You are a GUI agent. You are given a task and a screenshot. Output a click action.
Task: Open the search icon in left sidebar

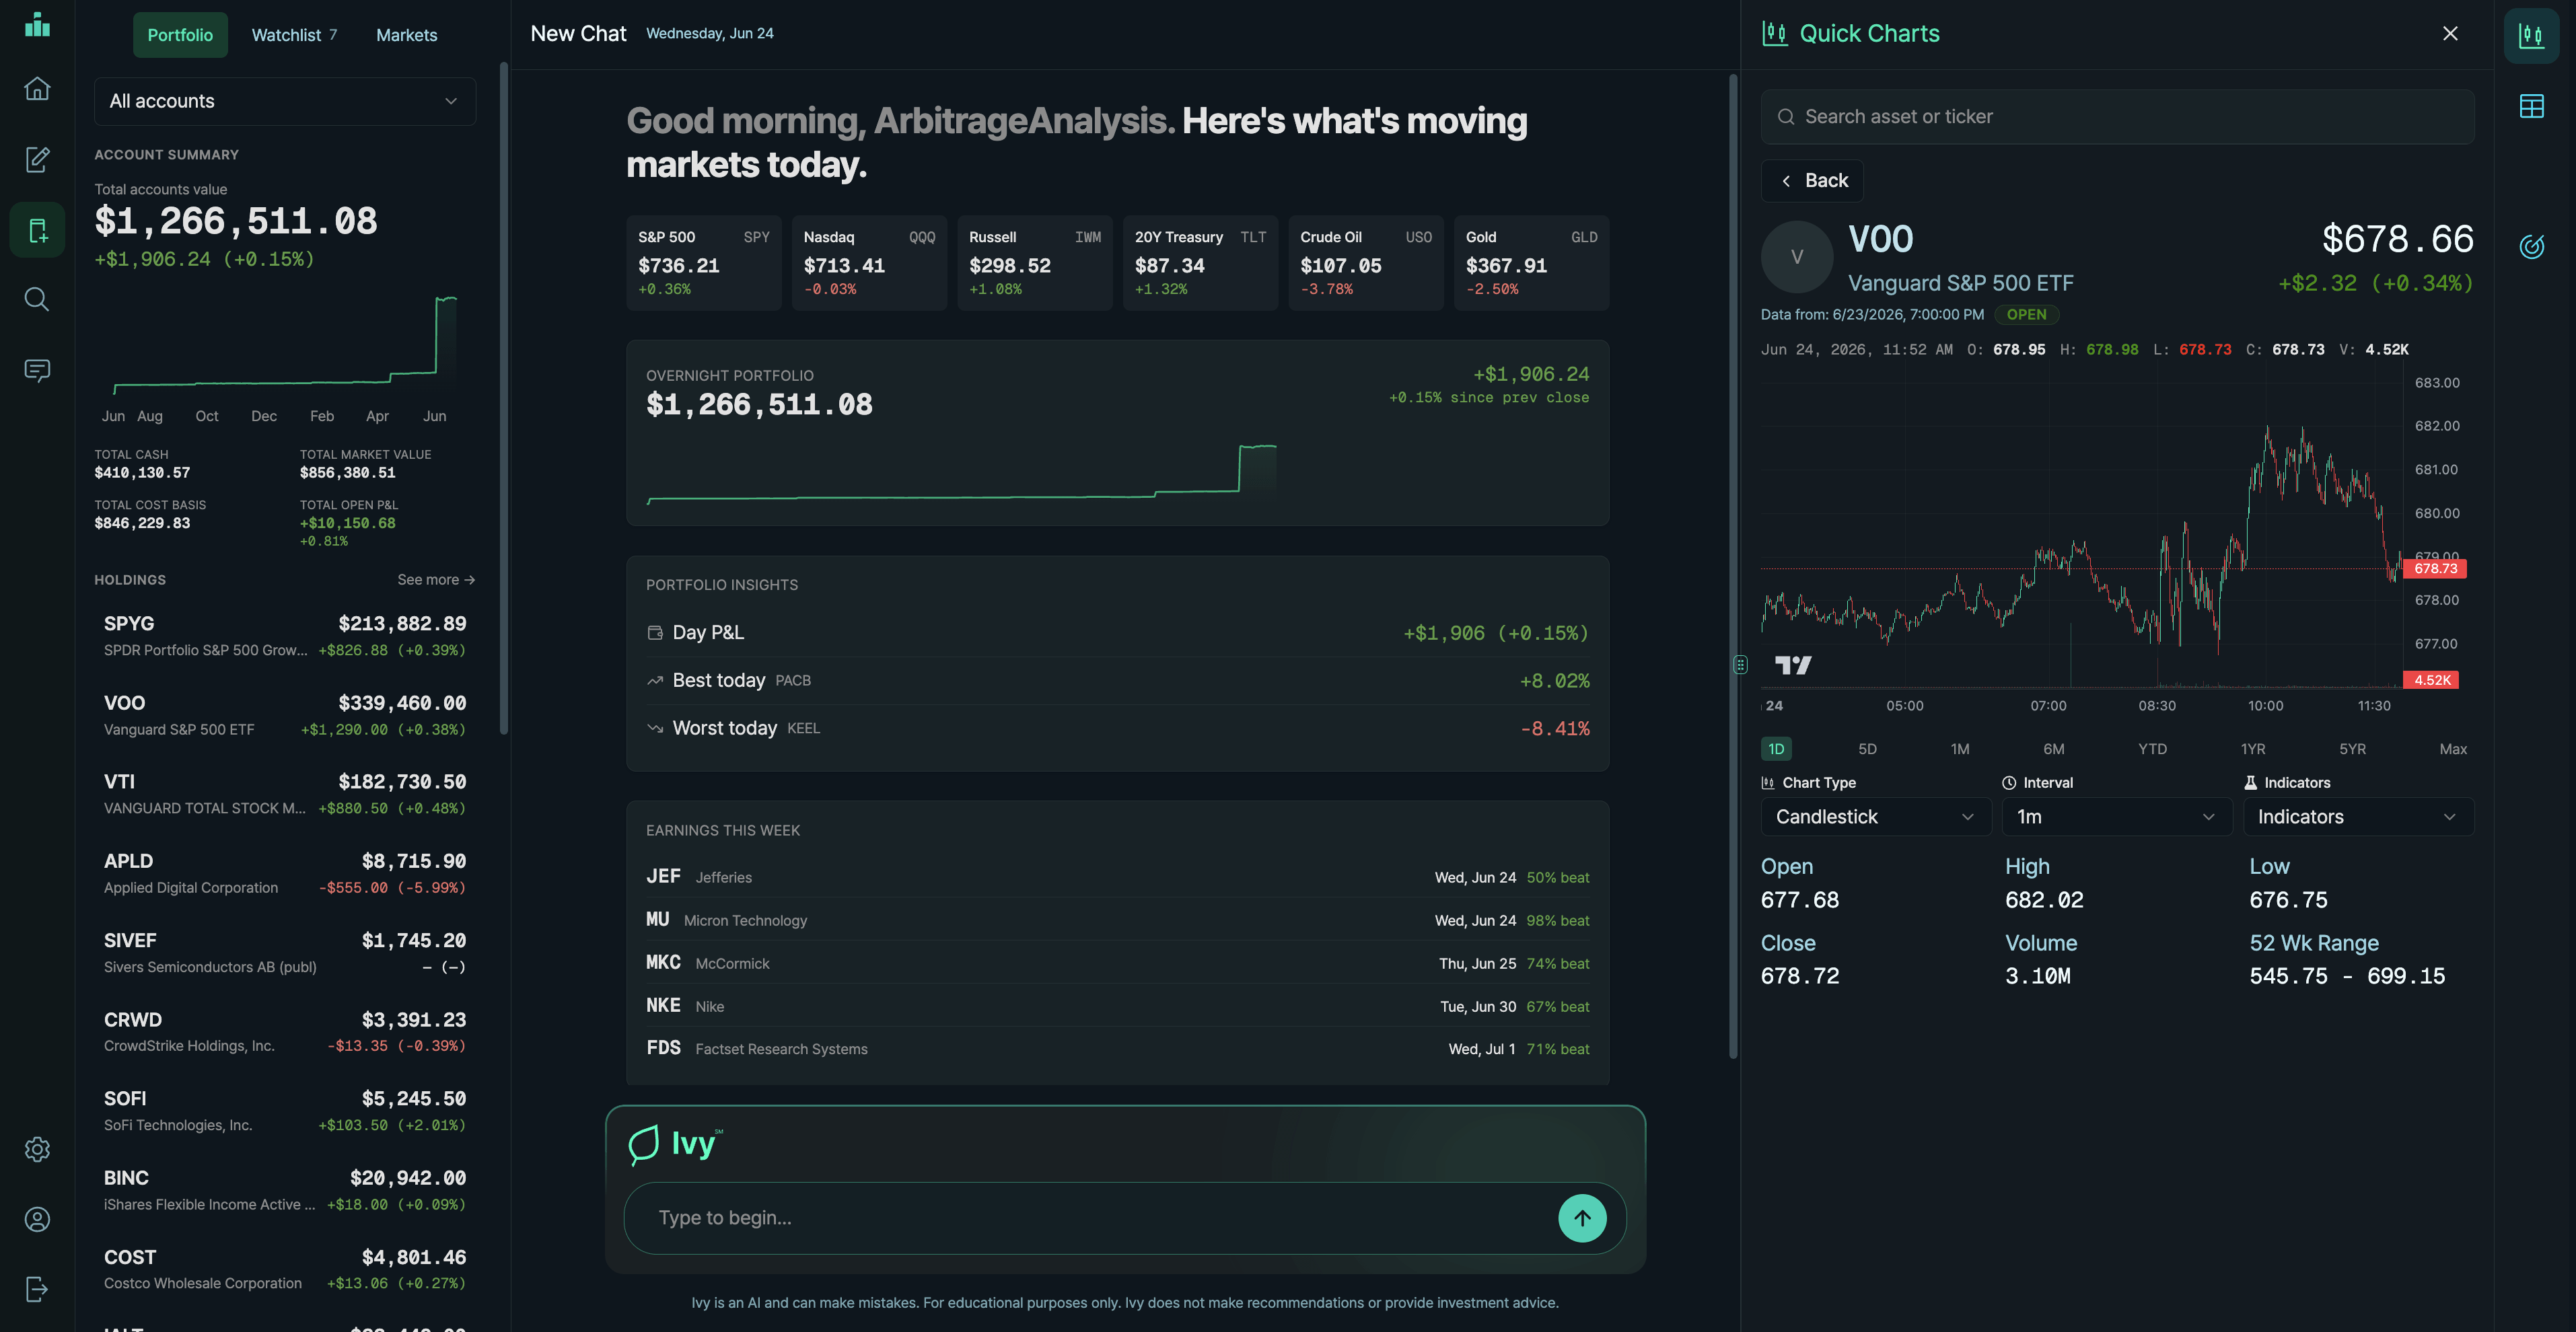pyautogui.click(x=37, y=299)
